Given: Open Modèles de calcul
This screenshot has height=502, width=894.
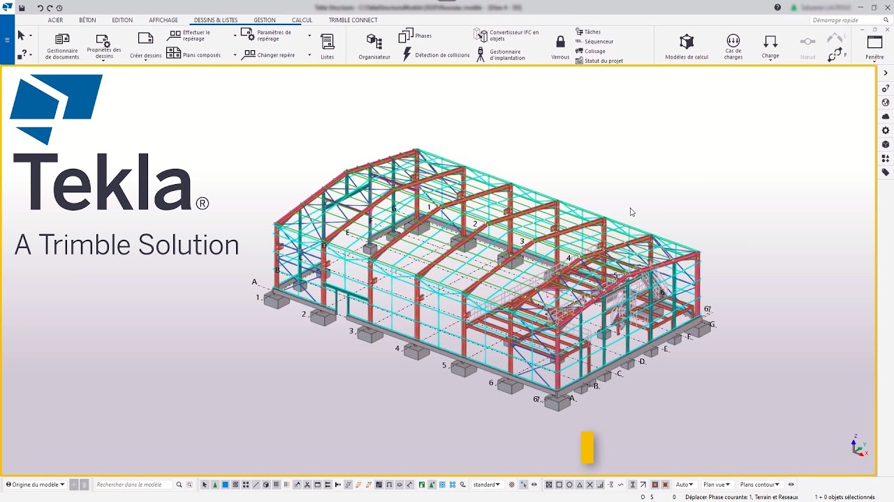Looking at the screenshot, I should 687,46.
